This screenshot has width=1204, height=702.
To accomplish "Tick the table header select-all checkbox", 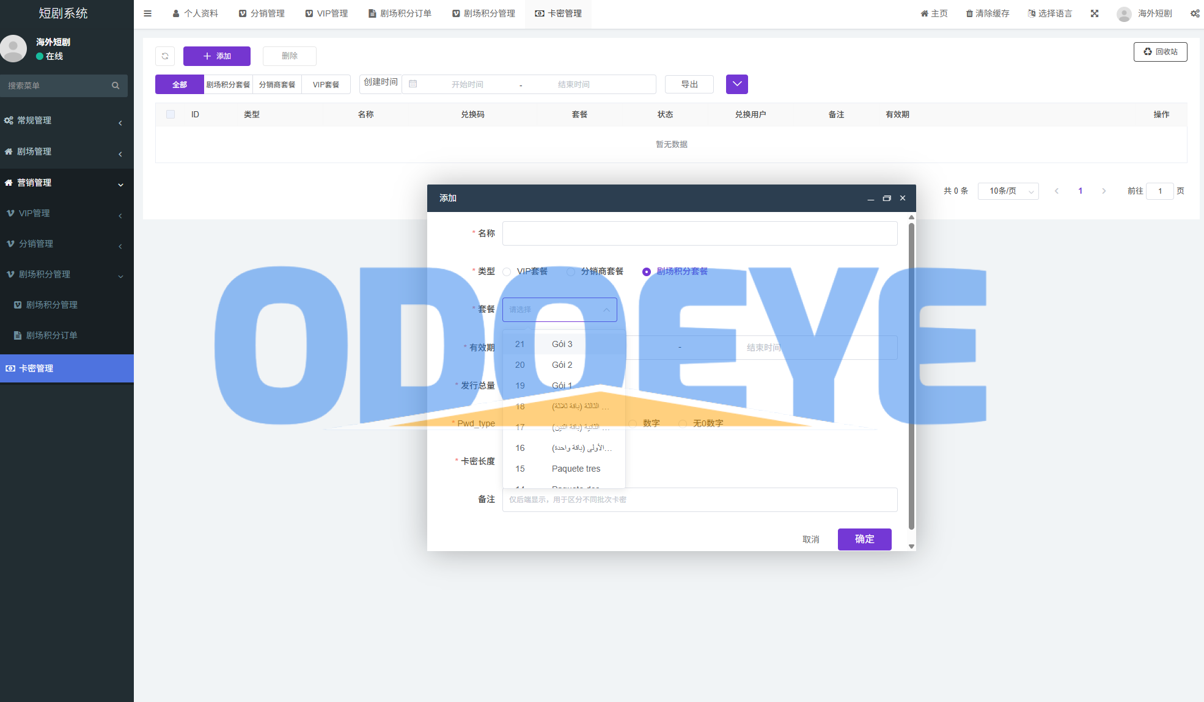I will click(x=171, y=114).
